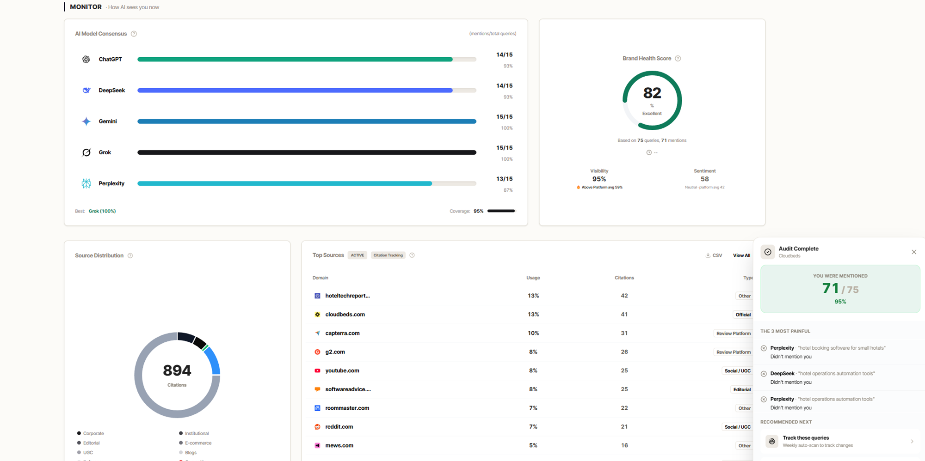Click the roommaster.com favicon

point(317,408)
